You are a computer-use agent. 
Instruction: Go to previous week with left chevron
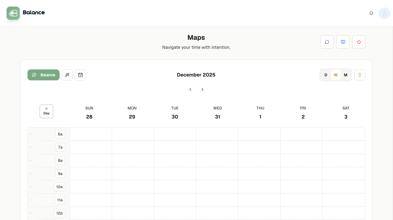tap(190, 89)
